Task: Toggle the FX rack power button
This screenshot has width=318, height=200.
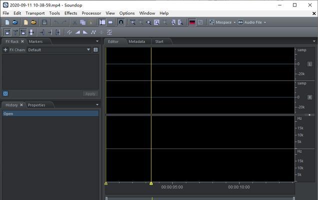Action: (5, 93)
